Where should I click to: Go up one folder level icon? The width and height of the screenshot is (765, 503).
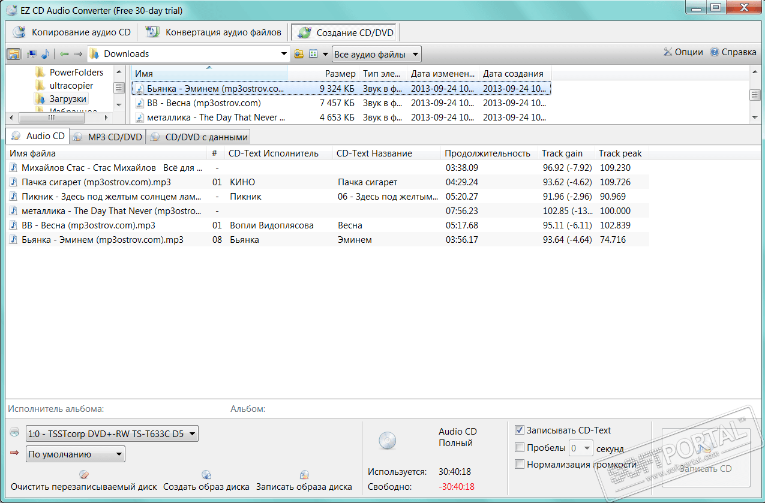[299, 54]
